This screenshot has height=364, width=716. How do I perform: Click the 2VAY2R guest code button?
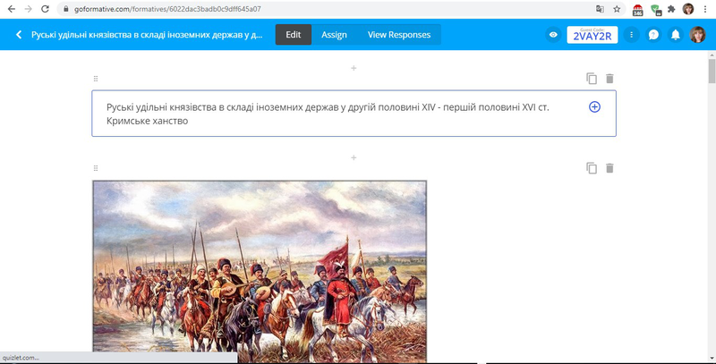[592, 35]
